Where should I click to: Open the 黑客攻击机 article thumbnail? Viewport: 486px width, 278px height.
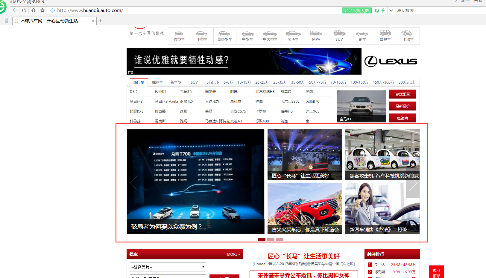[382, 155]
